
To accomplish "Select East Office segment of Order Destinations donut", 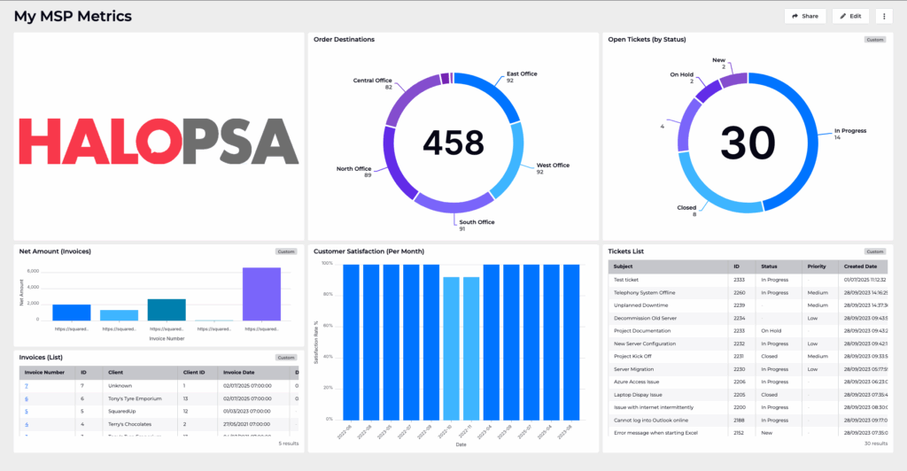I will coord(492,89).
